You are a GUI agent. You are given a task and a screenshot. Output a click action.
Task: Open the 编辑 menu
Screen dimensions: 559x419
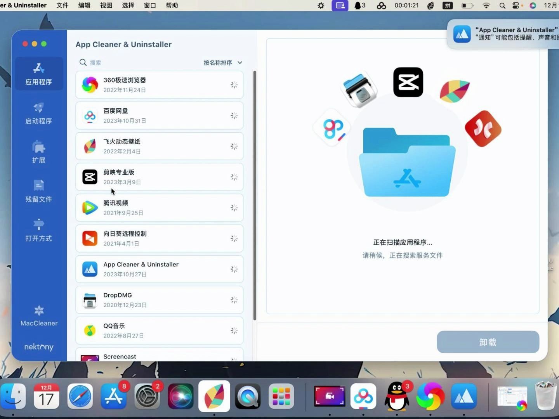point(84,5)
